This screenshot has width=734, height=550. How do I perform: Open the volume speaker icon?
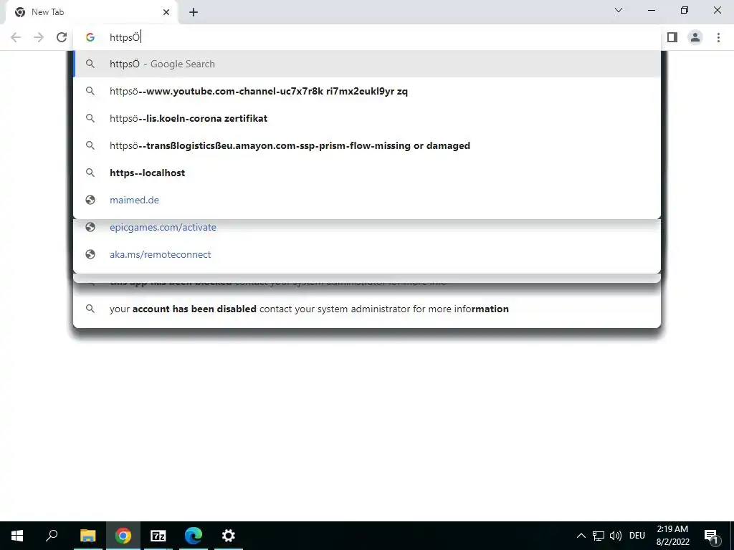coord(616,536)
